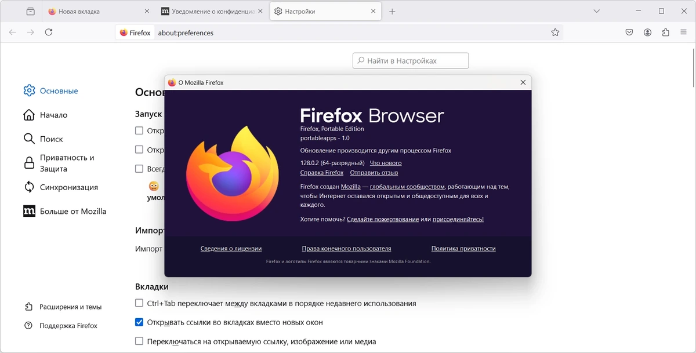Viewport: 696px width, 353px height.
Task: Enable Ctrl+Tab recent order switching checkbox
Action: coord(139,303)
